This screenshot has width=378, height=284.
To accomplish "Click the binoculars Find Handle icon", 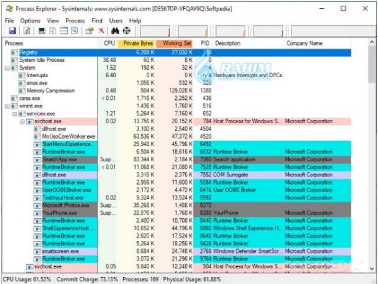I will click(x=115, y=31).
